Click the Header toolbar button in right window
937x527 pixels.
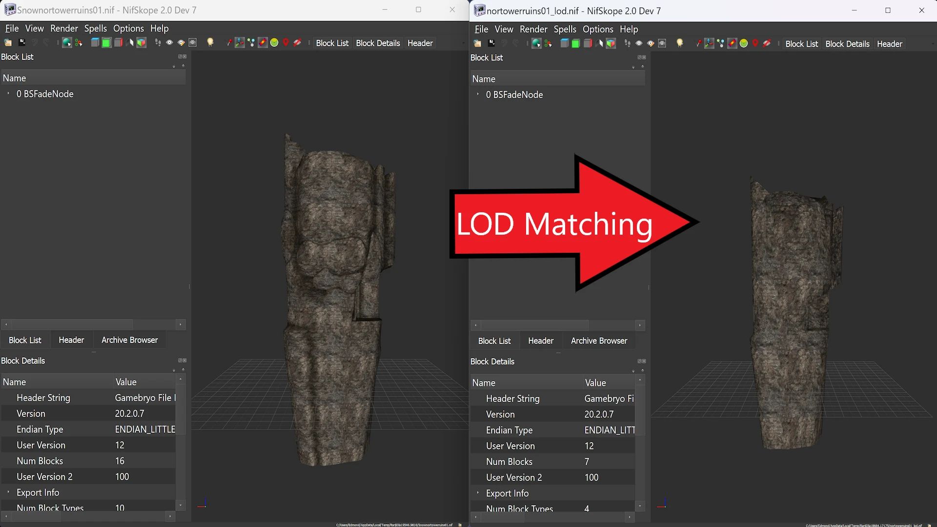[x=889, y=44]
